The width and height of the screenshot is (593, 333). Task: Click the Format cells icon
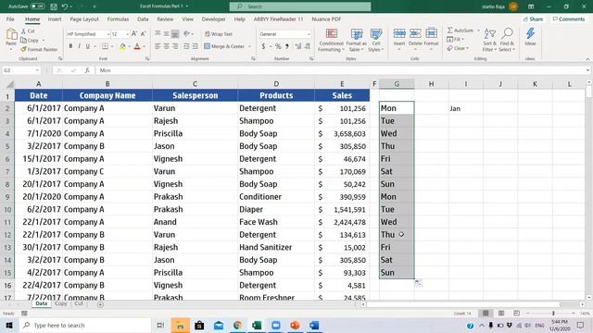(x=431, y=33)
